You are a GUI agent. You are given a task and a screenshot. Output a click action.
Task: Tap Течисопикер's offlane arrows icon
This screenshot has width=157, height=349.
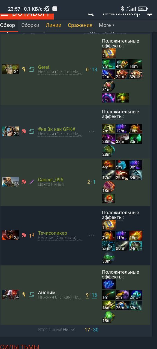pos(32,235)
